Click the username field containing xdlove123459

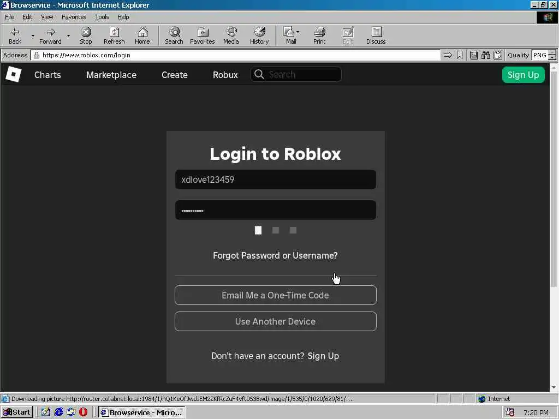click(276, 179)
